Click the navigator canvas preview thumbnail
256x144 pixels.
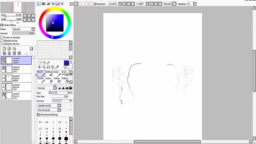click(18, 7)
